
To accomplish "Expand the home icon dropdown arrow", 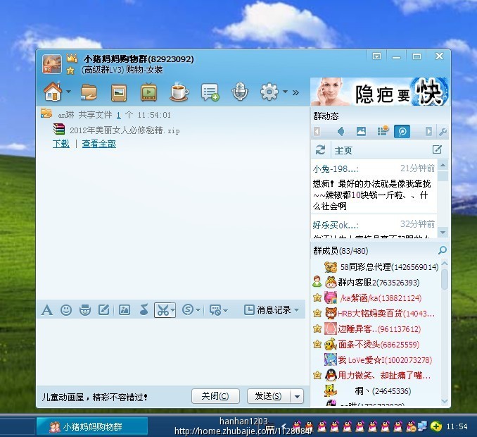I will pyautogui.click(x=69, y=92).
